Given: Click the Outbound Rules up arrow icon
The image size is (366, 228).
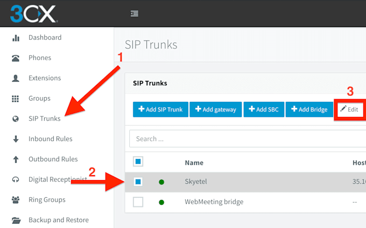Looking at the screenshot, I should point(16,159).
